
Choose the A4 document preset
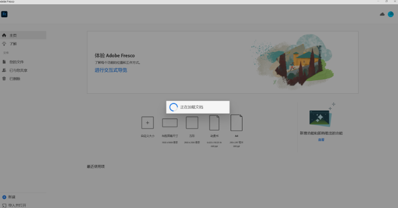click(x=237, y=123)
